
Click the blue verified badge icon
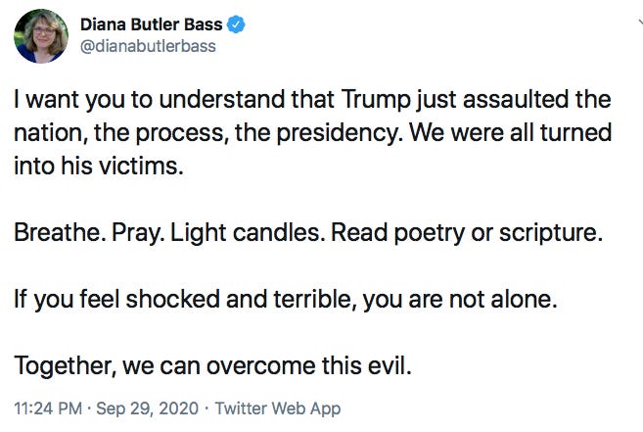236,24
